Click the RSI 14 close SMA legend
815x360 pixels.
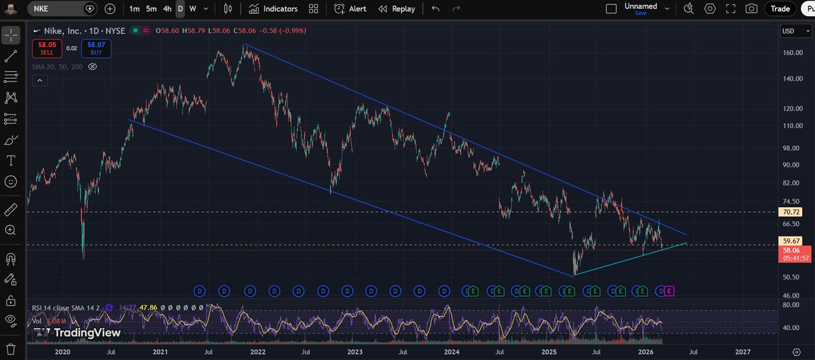tap(66, 307)
